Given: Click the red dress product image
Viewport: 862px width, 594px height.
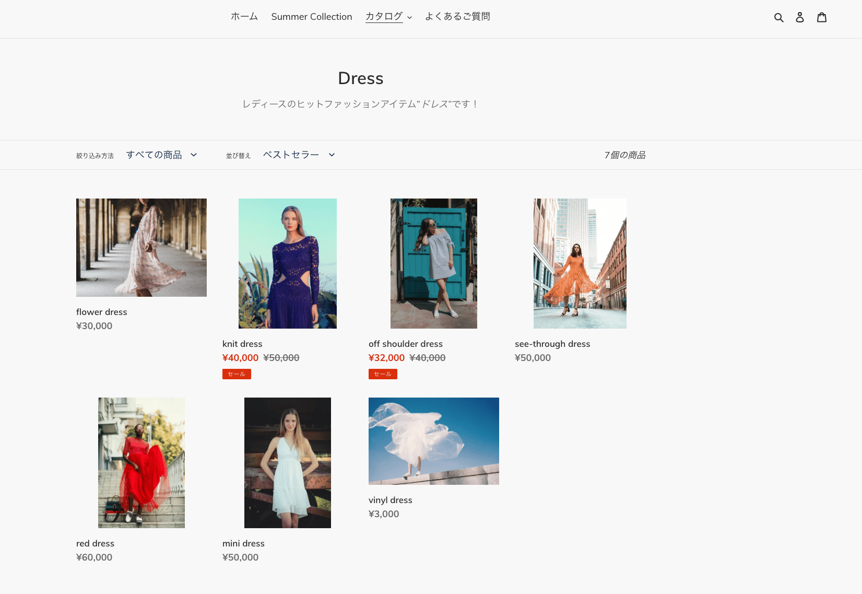Looking at the screenshot, I should tap(141, 462).
